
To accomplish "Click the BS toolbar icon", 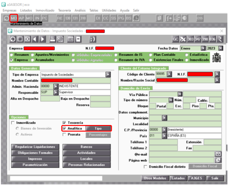I will click(129, 18).
